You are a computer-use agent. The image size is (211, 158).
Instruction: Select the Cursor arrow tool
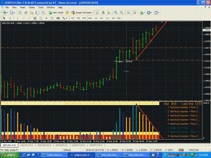[x=4, y=18]
